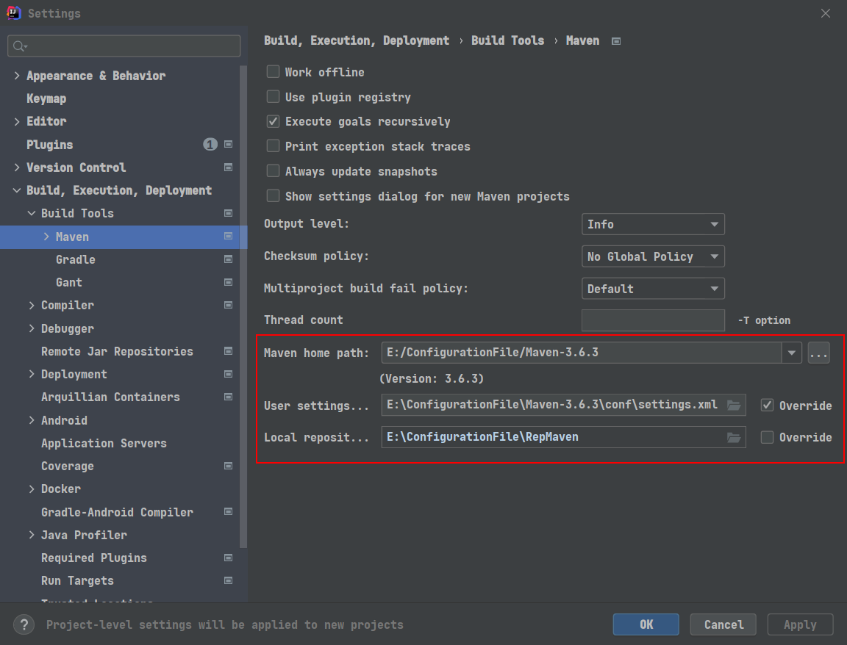The image size is (847, 645).
Task: Browse folder icon in User settings field
Action: (x=734, y=405)
